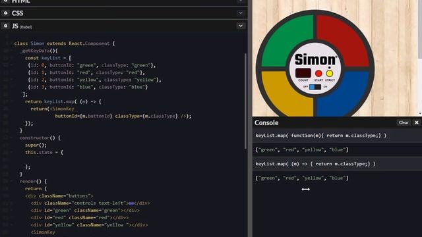The width and height of the screenshot is (422, 237).
Task: Click the first console result array
Action: pyautogui.click(x=302, y=149)
